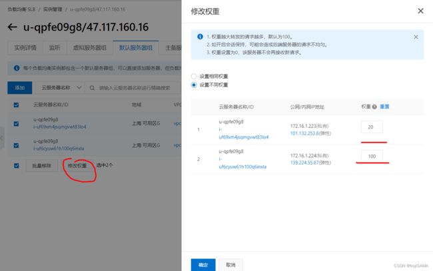Click the weight input showing 20
433x271 pixels.
point(372,127)
